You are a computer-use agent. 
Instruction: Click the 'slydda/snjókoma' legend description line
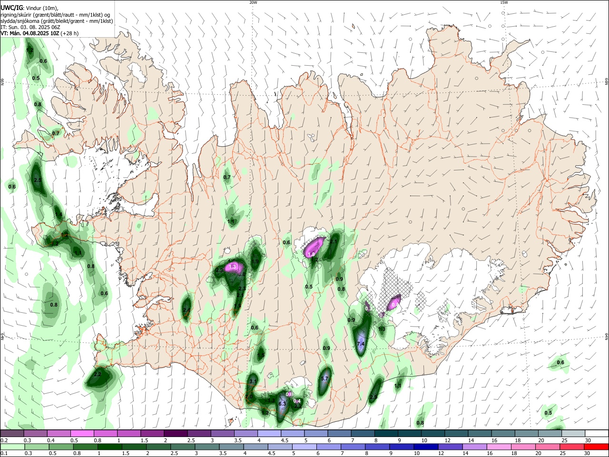coord(57,21)
